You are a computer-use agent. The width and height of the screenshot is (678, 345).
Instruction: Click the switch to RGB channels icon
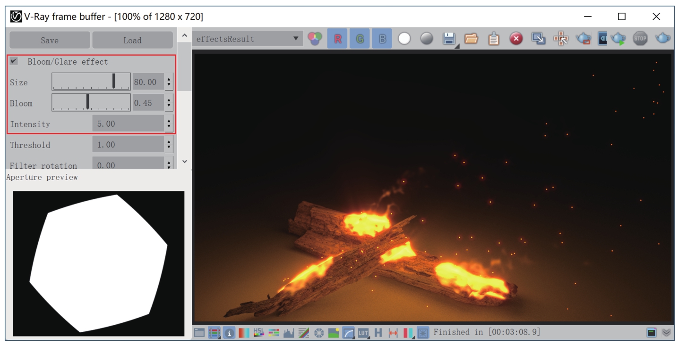[x=314, y=39]
